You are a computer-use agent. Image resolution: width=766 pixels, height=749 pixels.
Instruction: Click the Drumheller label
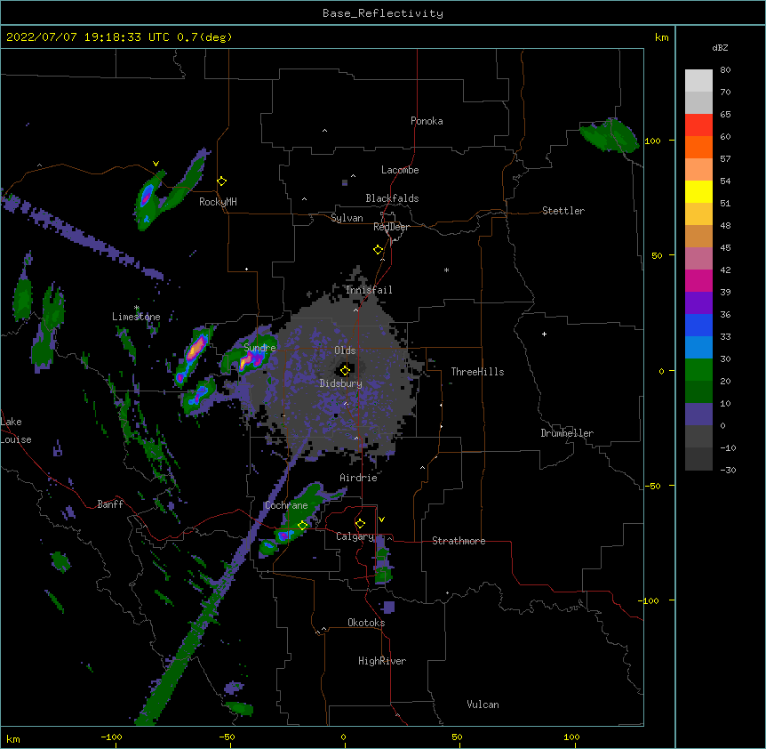567,433
